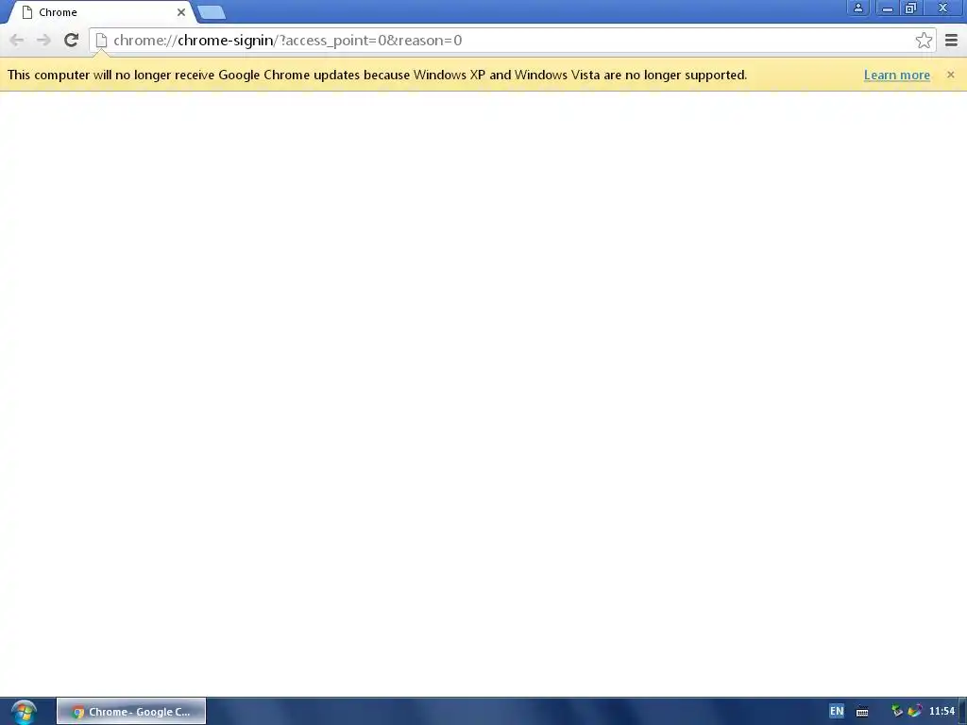Minimize the Chrome window
Screen dimensions: 967x725
888,8
